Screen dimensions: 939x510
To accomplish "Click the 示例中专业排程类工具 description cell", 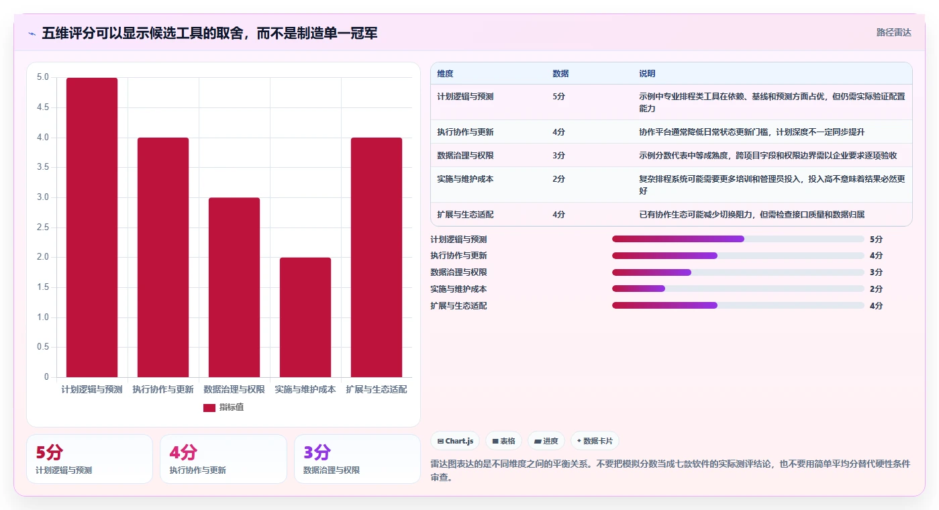I will click(x=772, y=103).
